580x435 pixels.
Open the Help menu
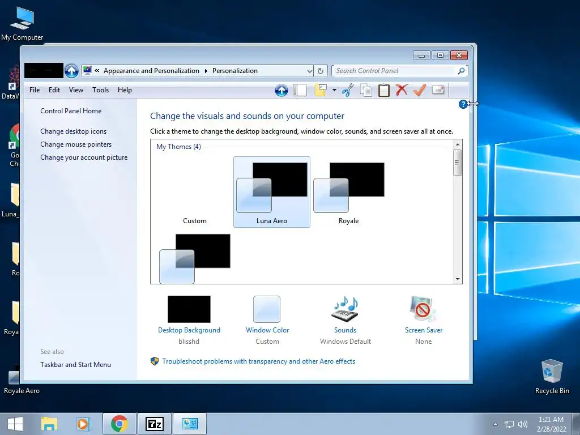[x=125, y=90]
